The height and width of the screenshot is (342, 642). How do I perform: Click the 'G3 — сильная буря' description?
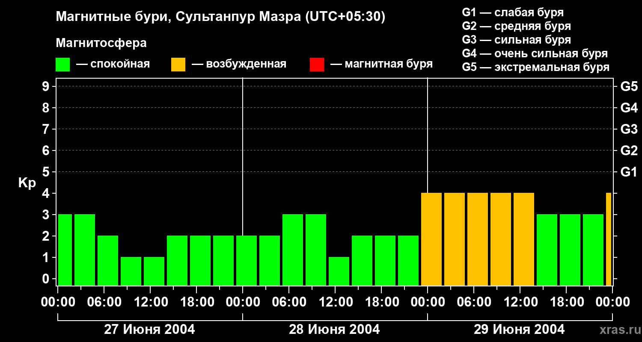517,40
